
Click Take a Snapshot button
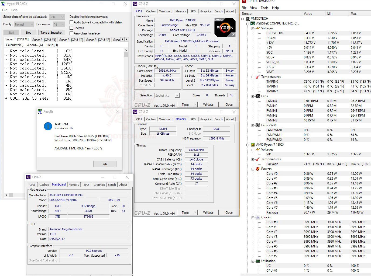(x=51, y=33)
